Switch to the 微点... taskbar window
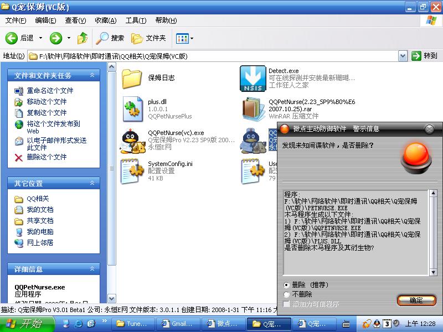Viewport: 443px width, 332px height. (x=224, y=324)
